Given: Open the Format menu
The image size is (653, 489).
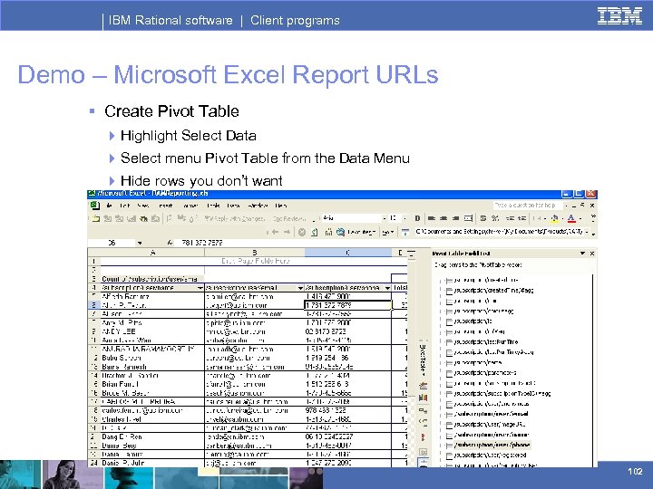Looking at the screenshot, I should (190, 206).
